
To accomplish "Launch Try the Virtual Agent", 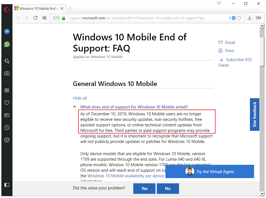I will click(210, 171).
